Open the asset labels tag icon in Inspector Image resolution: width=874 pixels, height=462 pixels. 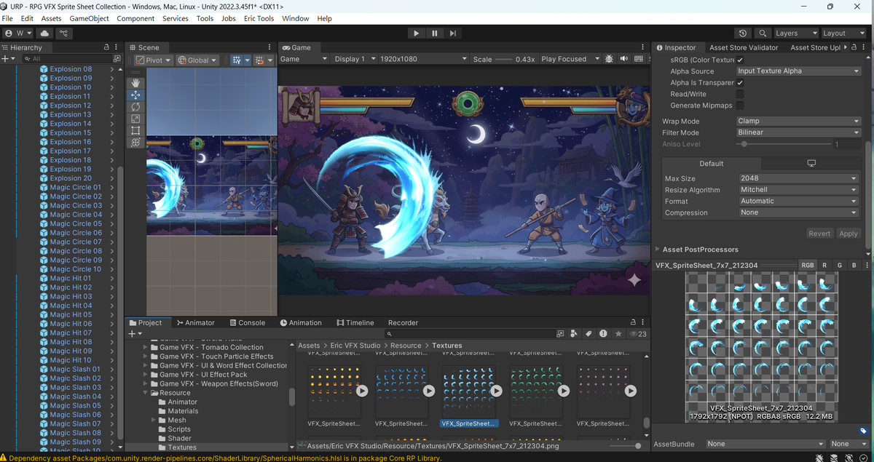(x=863, y=431)
